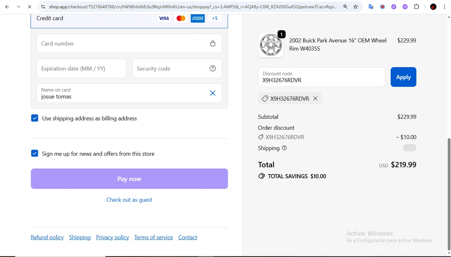Click the scrollbar up arrow
This screenshot has height=257, width=451.
point(449,17)
